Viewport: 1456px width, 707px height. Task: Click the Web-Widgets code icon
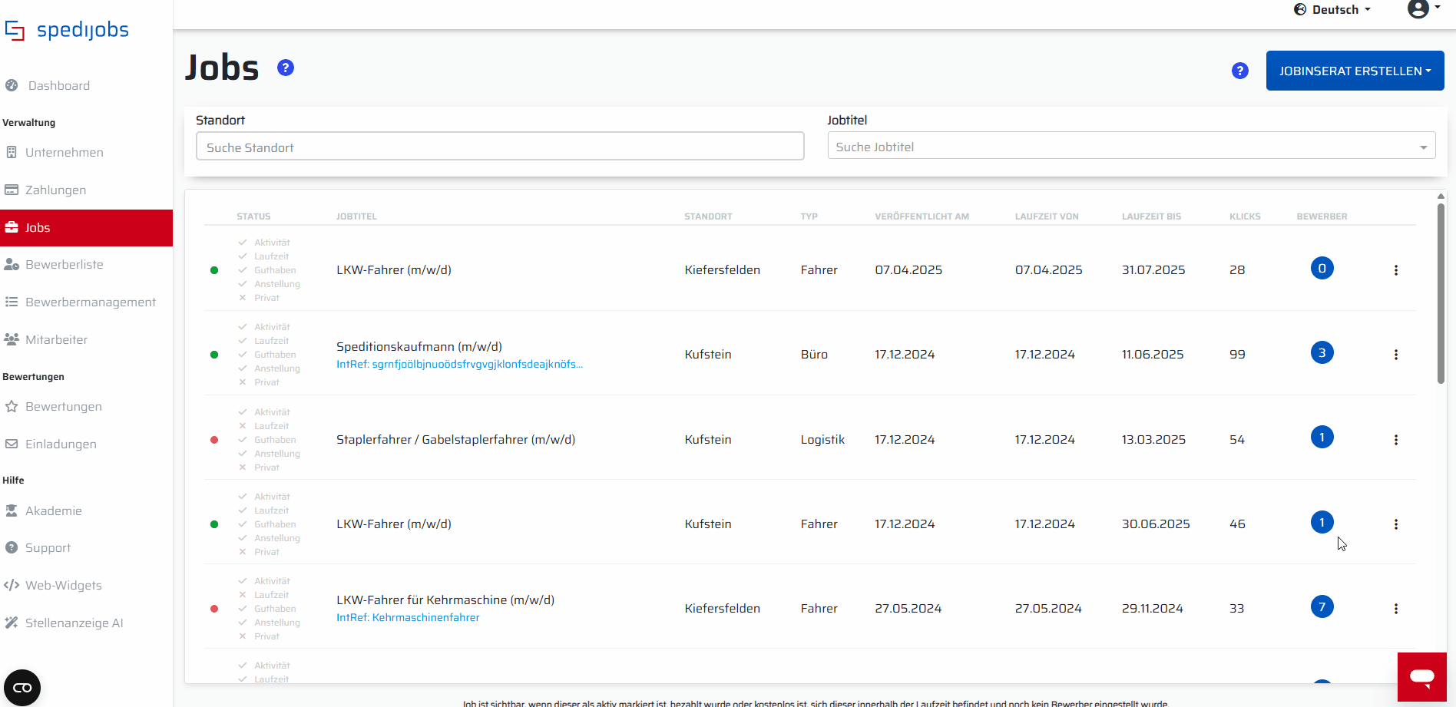coord(12,585)
